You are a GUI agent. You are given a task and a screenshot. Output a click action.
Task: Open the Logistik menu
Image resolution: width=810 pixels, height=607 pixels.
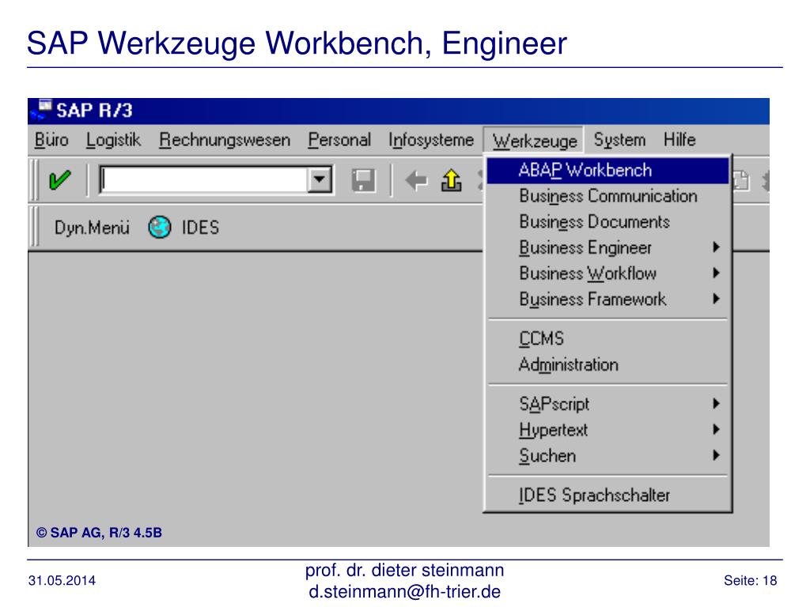point(113,140)
